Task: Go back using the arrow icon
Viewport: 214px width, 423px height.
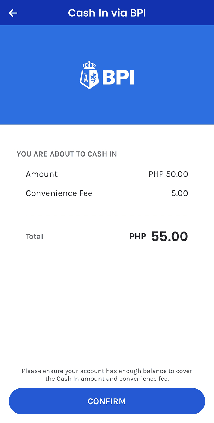Action: (13, 13)
